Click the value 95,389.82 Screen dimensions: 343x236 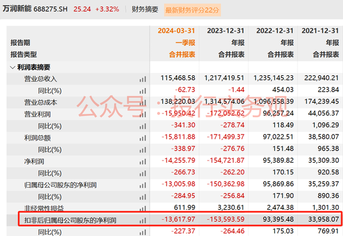click(278, 161)
